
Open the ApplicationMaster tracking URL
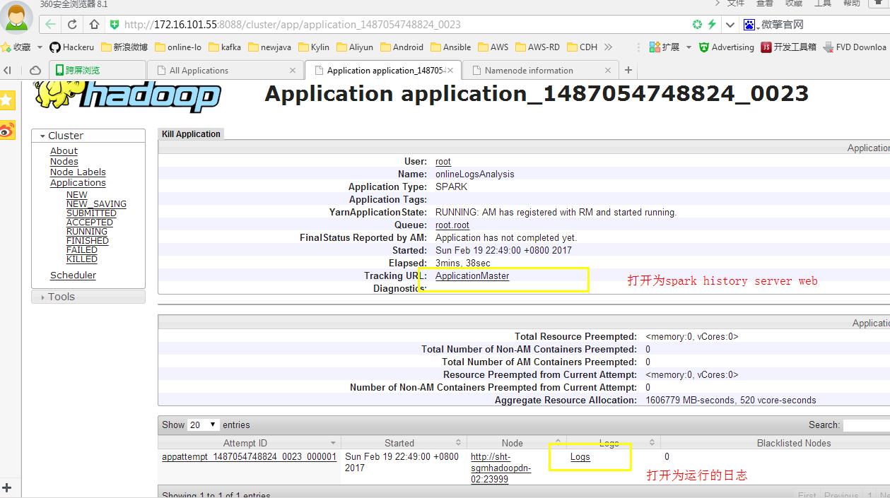click(472, 275)
